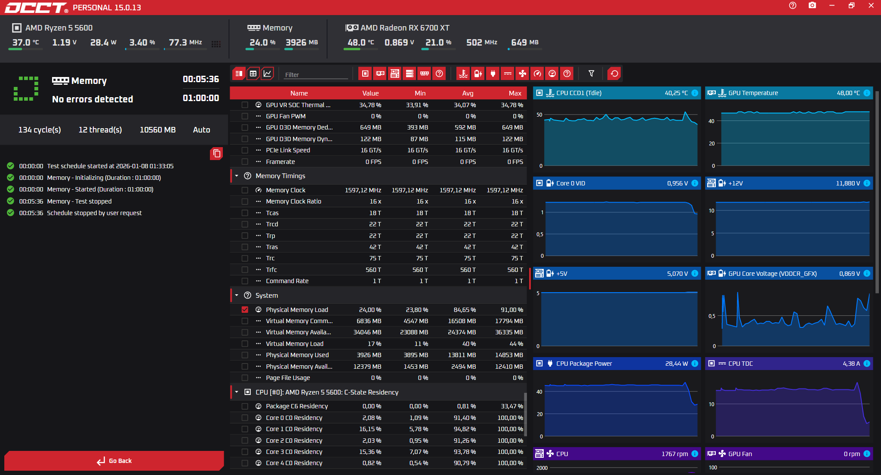Collapse the CPU C-State Residency section
Viewport: 881px width, 475px height.
[237, 392]
